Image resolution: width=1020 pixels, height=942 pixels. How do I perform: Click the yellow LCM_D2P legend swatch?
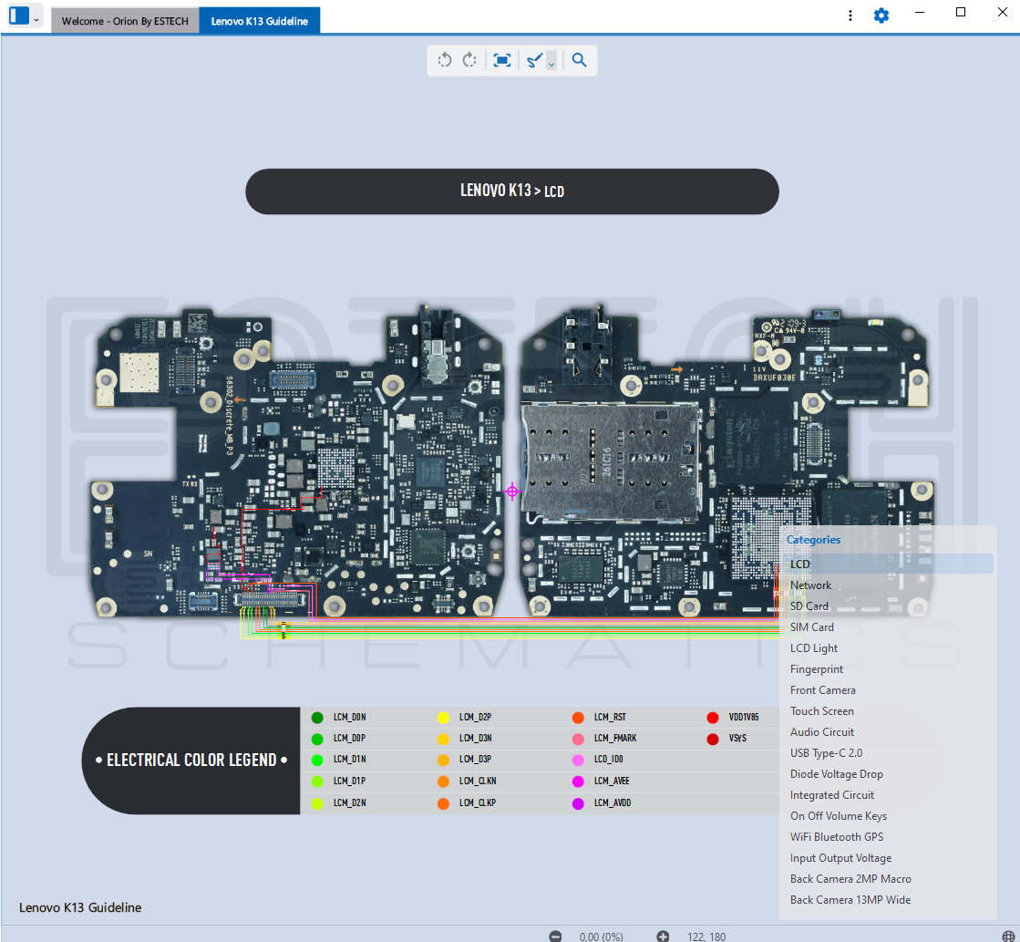[x=443, y=718]
